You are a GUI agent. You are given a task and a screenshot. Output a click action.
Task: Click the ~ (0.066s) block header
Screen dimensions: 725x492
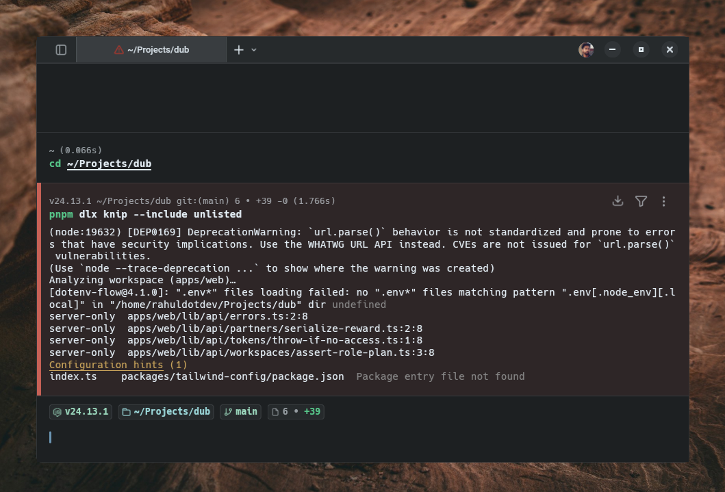click(x=75, y=150)
